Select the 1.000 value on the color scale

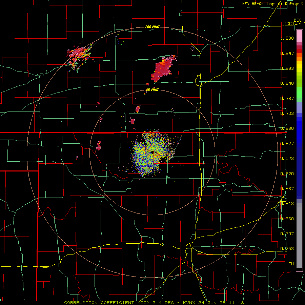(x=287, y=38)
